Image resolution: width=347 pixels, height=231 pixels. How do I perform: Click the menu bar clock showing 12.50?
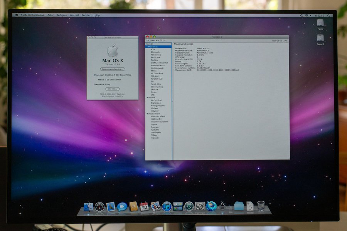320,15
